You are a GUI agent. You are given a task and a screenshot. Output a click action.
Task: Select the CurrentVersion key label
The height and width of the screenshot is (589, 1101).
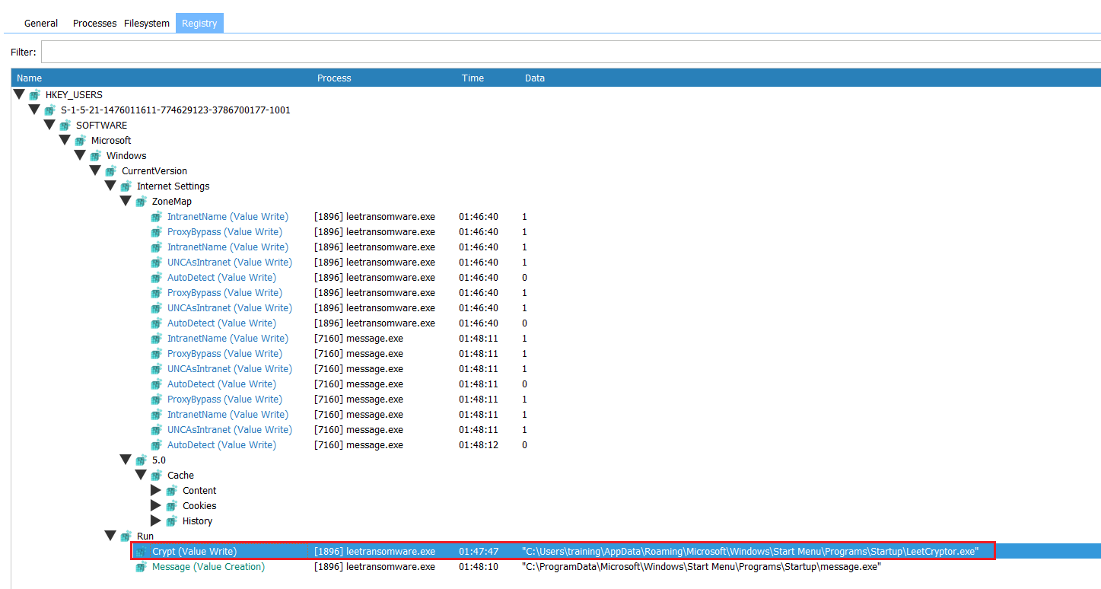(x=154, y=170)
